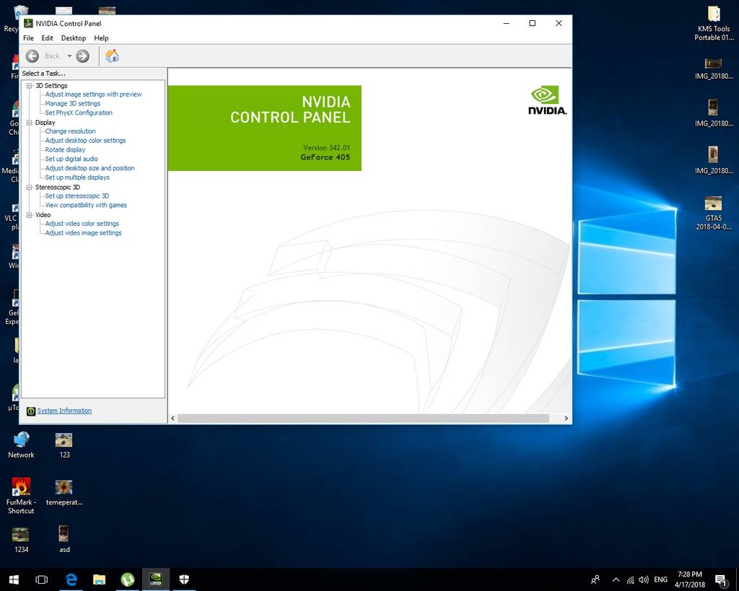Open uTorrent from the taskbar
The height and width of the screenshot is (591, 739).
127,579
